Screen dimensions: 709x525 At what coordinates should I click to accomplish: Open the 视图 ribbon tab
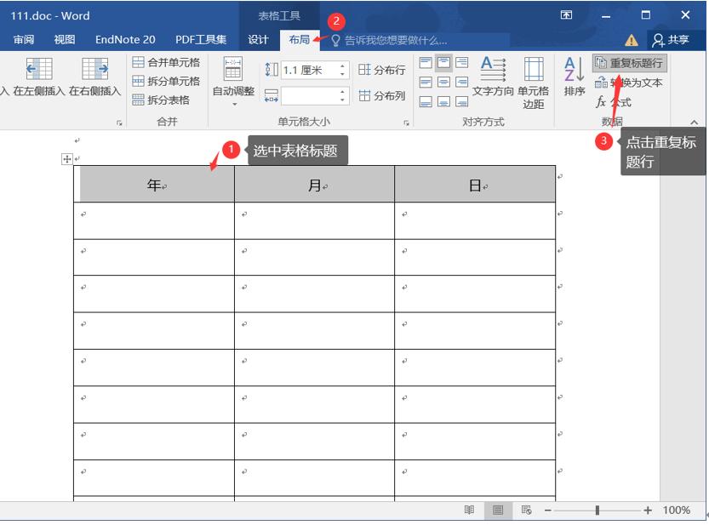pyautogui.click(x=64, y=38)
